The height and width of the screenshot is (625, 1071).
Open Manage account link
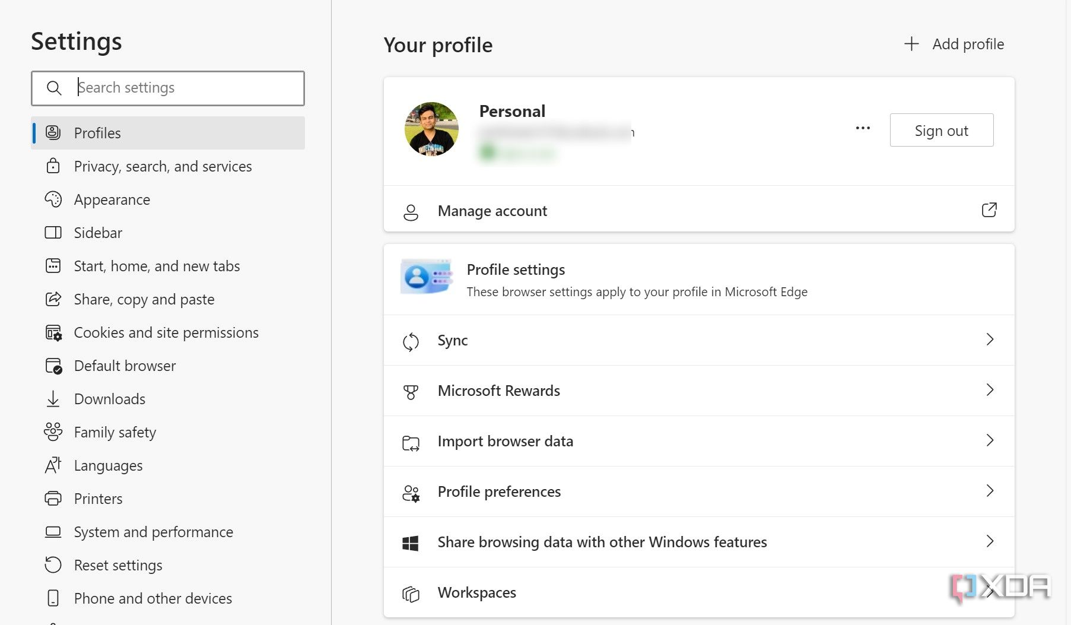coord(699,210)
